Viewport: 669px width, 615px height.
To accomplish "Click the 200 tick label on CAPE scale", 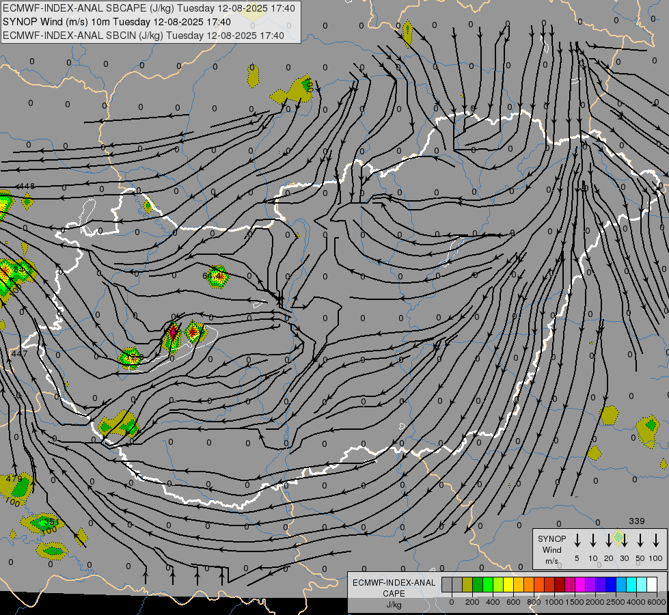I will coord(472,602).
